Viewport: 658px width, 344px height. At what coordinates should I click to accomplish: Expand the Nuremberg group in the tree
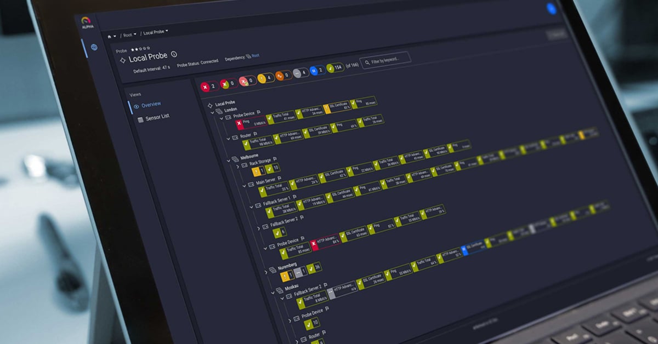coord(265,269)
